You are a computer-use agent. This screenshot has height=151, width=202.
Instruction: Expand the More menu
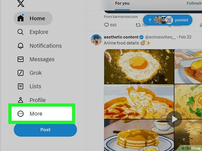point(42,114)
